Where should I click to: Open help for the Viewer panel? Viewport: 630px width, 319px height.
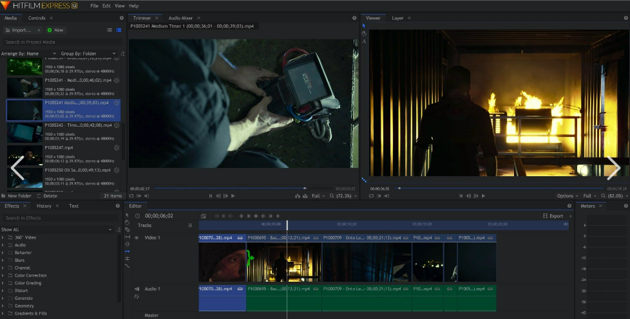tap(626, 18)
